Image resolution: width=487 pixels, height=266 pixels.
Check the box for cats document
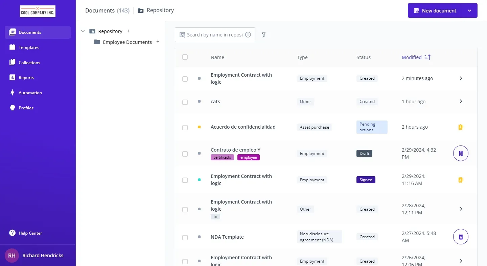point(185,102)
